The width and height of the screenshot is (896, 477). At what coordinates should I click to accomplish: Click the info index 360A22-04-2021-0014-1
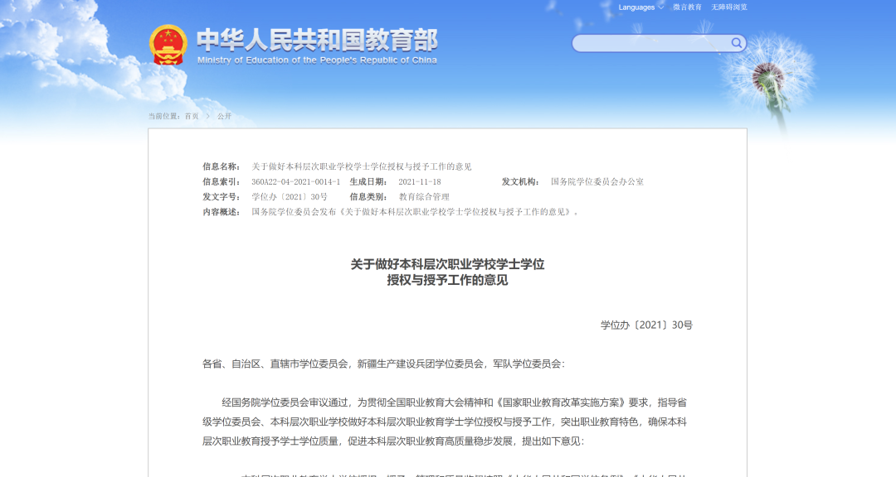295,181
